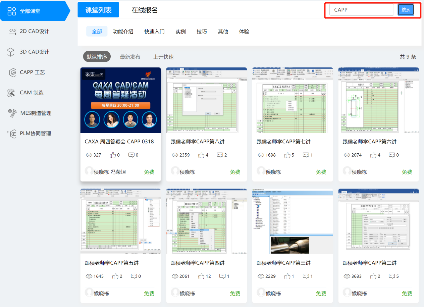Click the 采集 button on the first thumbnail
The width and height of the screenshot is (424, 307).
tap(94, 74)
